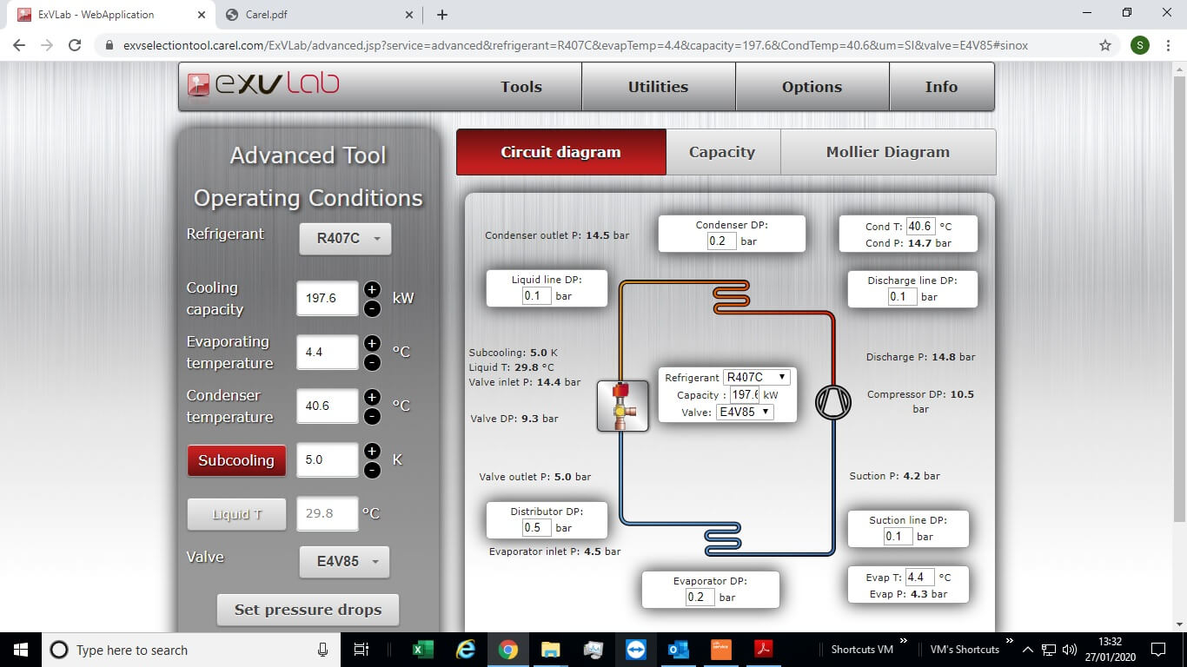Viewport: 1187px width, 667px height.
Task: Open File Explorer from the taskbar
Action: coord(551,650)
